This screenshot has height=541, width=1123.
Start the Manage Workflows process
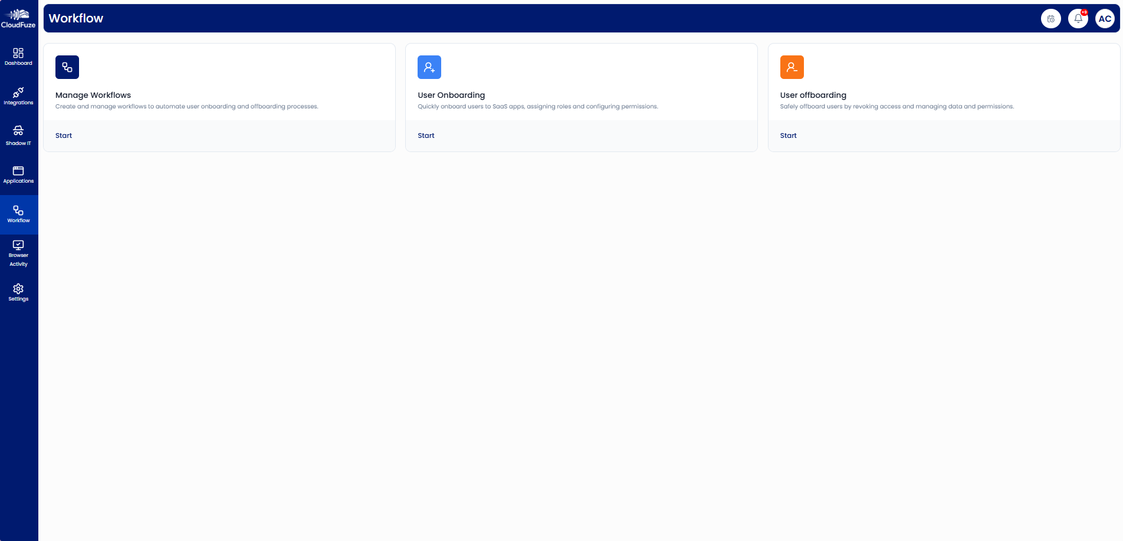[x=63, y=136]
